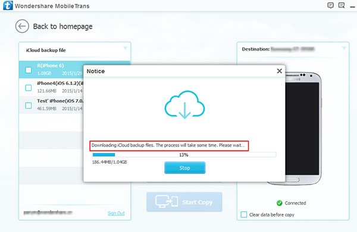Click the 121.66MB backup size text

46,91
